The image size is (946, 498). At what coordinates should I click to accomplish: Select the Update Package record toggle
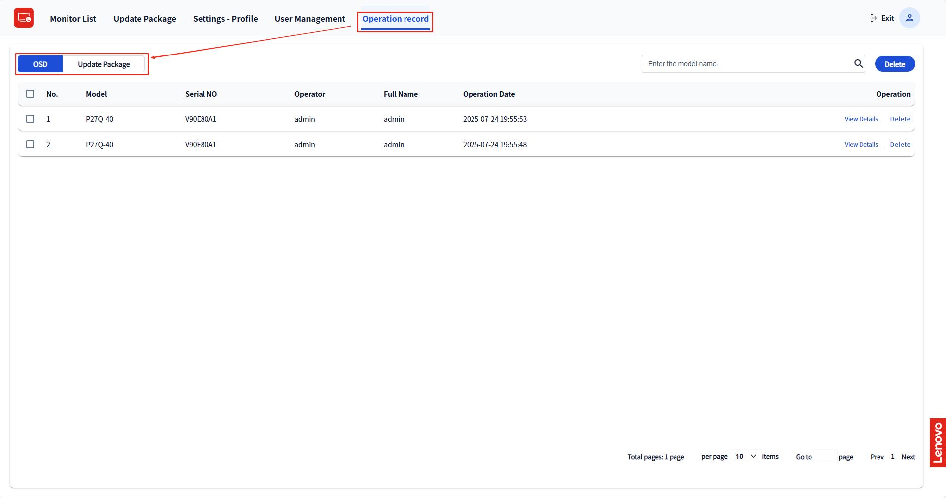click(x=104, y=64)
